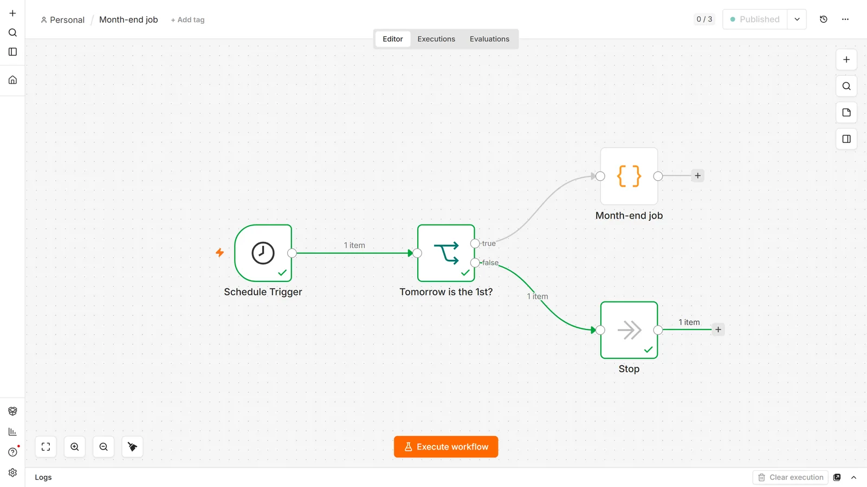Viewport: 867px width, 487px height.
Task: Click plus after Stop node output
Action: (x=718, y=330)
